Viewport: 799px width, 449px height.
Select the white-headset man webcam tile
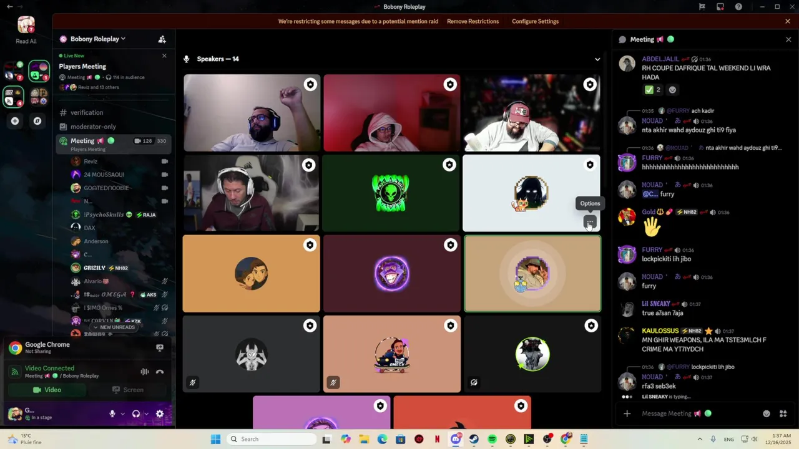[x=251, y=193]
